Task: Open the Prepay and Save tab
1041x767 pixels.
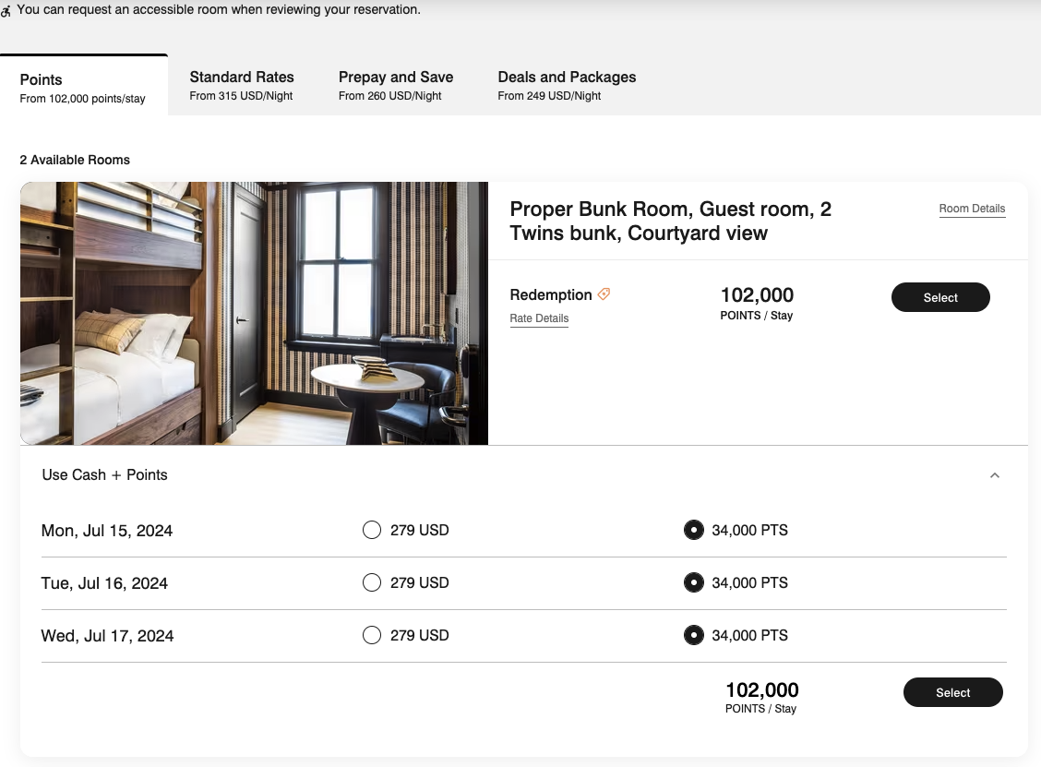Action: (x=396, y=86)
